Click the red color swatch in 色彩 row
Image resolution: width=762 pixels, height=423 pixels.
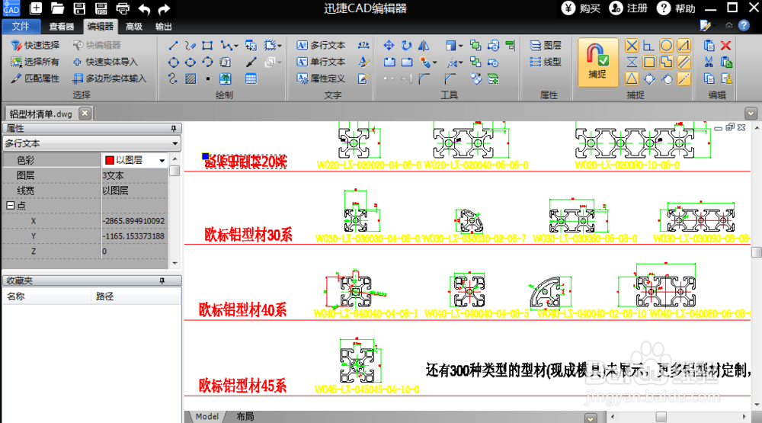click(x=109, y=161)
